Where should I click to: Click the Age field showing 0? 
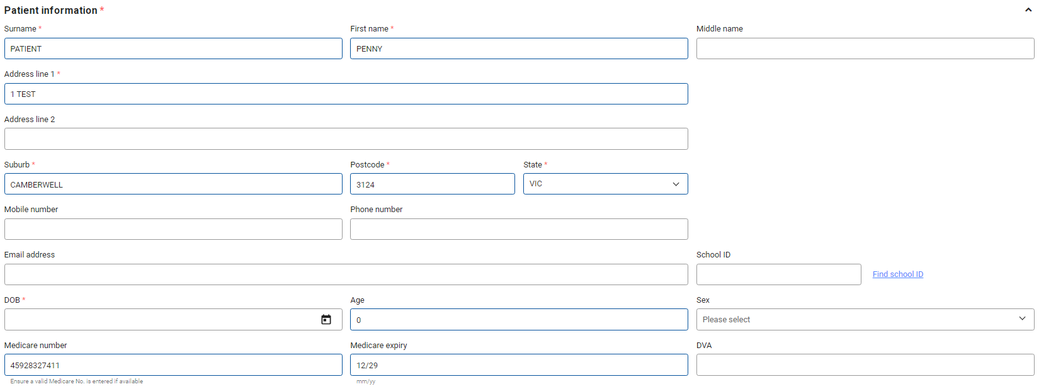coord(518,320)
